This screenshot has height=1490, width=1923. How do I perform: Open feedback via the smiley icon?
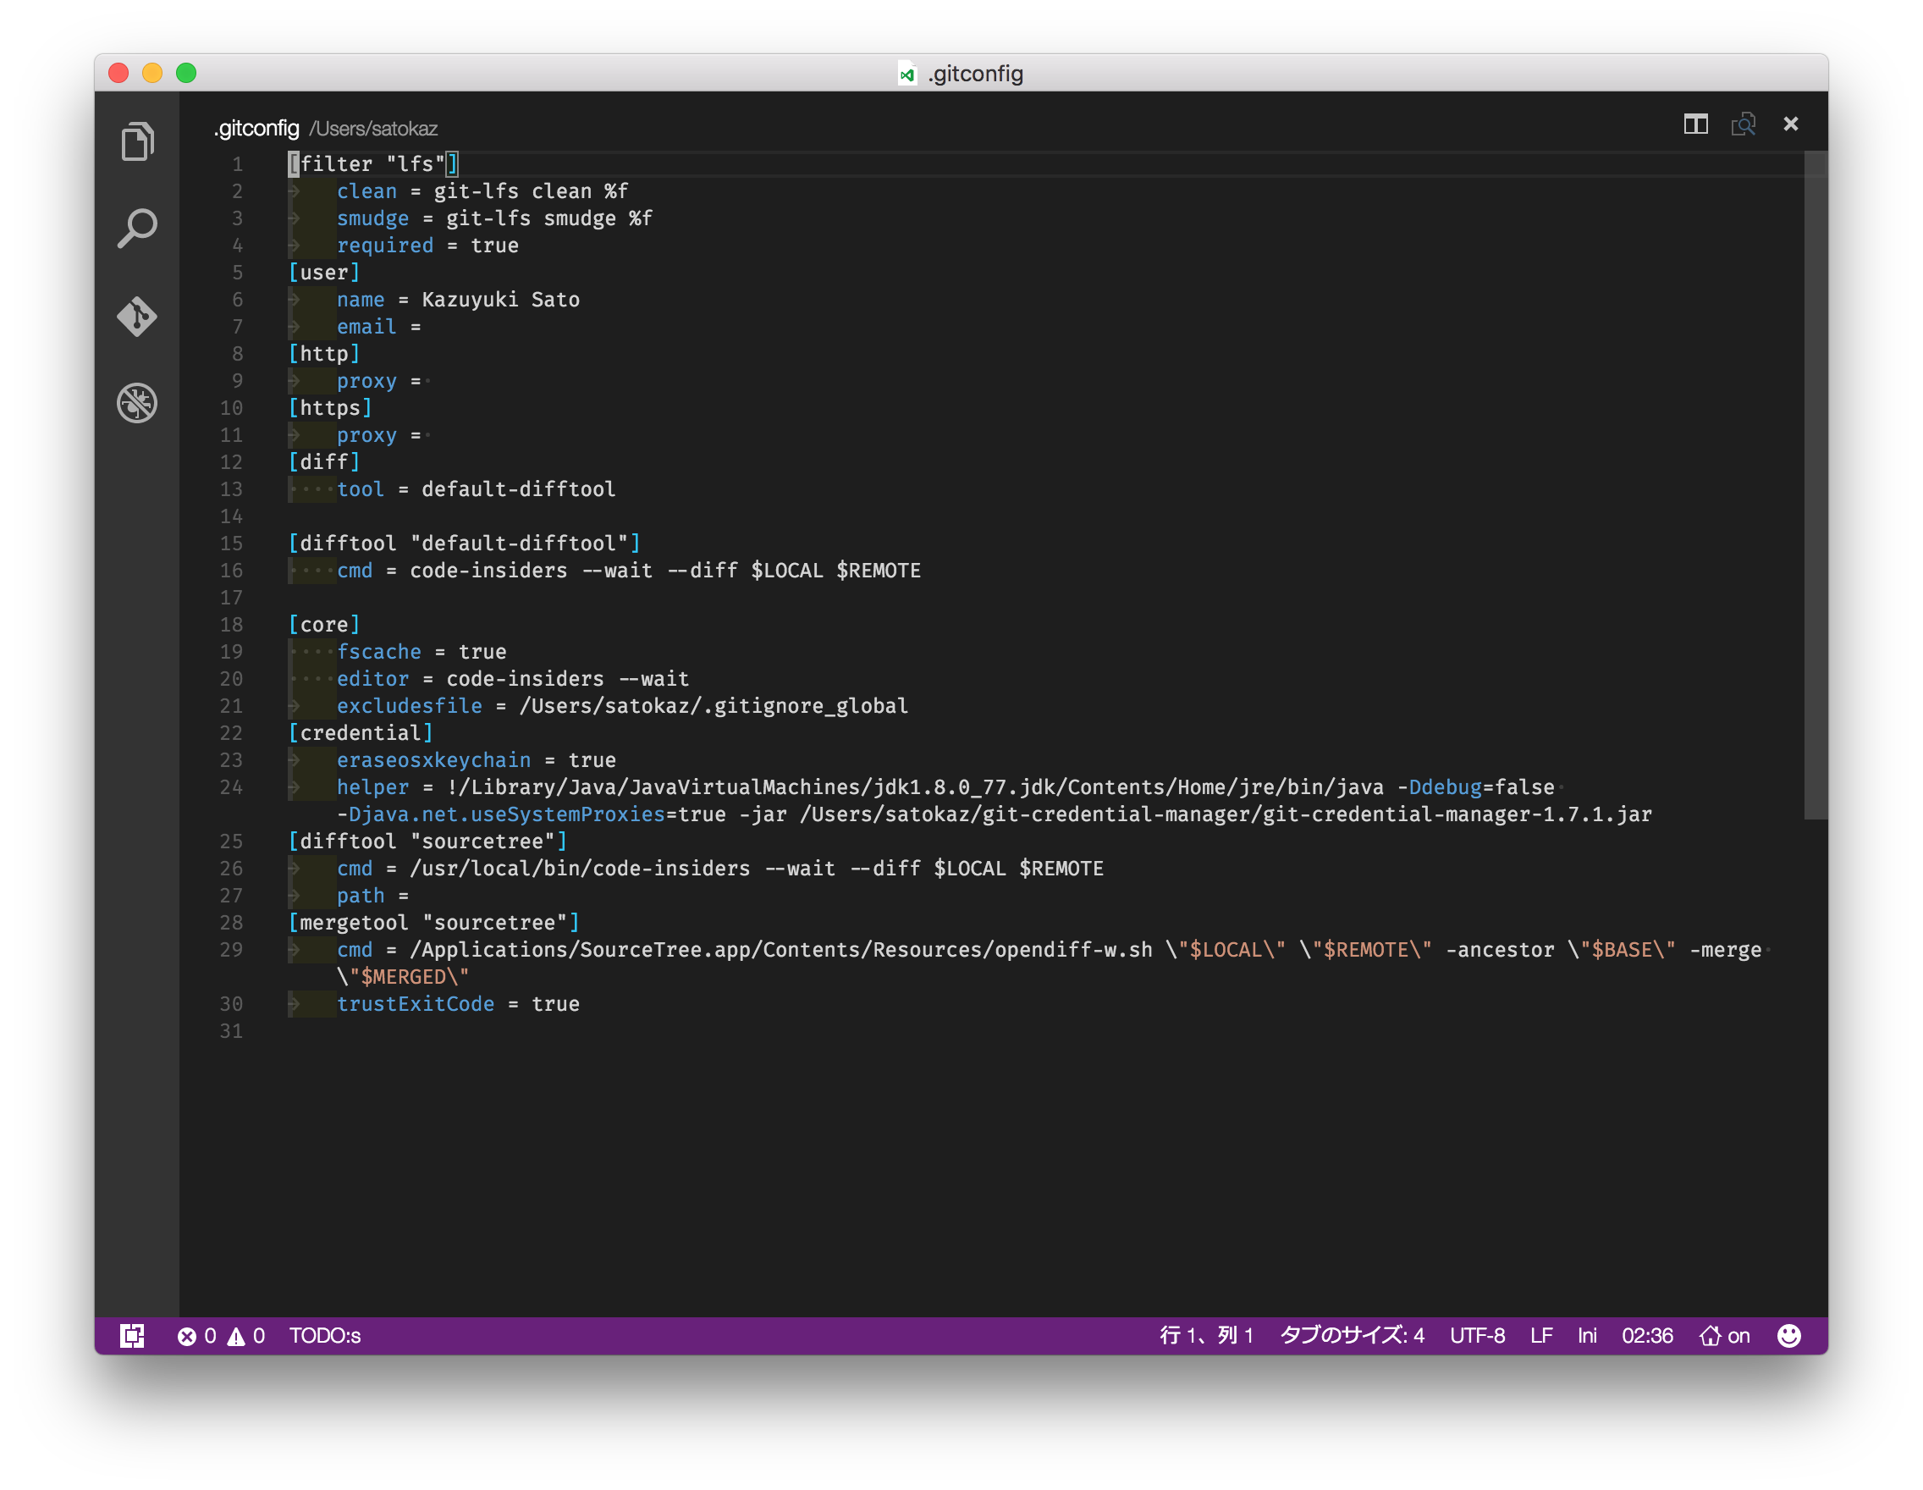pyautogui.click(x=1790, y=1336)
